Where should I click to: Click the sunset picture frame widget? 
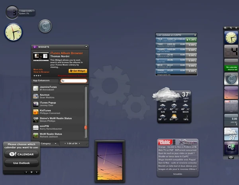point(110,162)
